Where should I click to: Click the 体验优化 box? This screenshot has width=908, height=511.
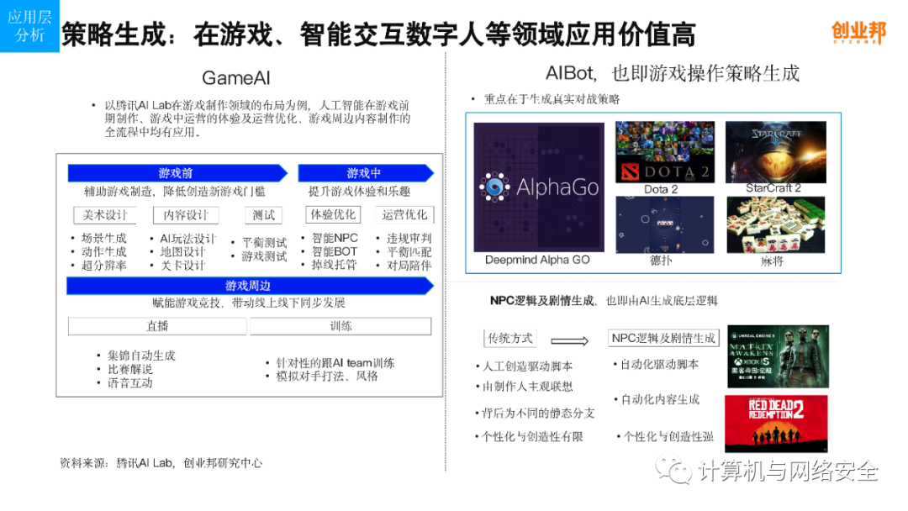click(333, 214)
